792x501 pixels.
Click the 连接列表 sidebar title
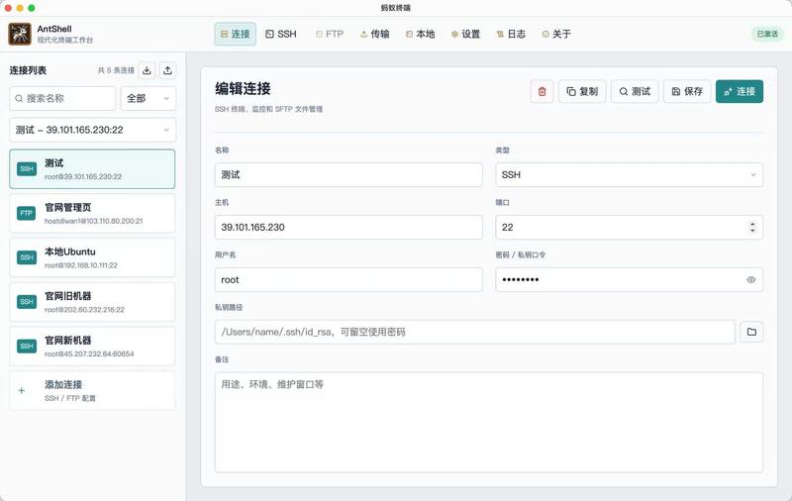coord(28,70)
